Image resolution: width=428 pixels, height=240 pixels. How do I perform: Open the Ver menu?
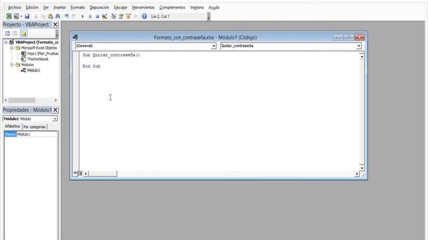tap(45, 7)
